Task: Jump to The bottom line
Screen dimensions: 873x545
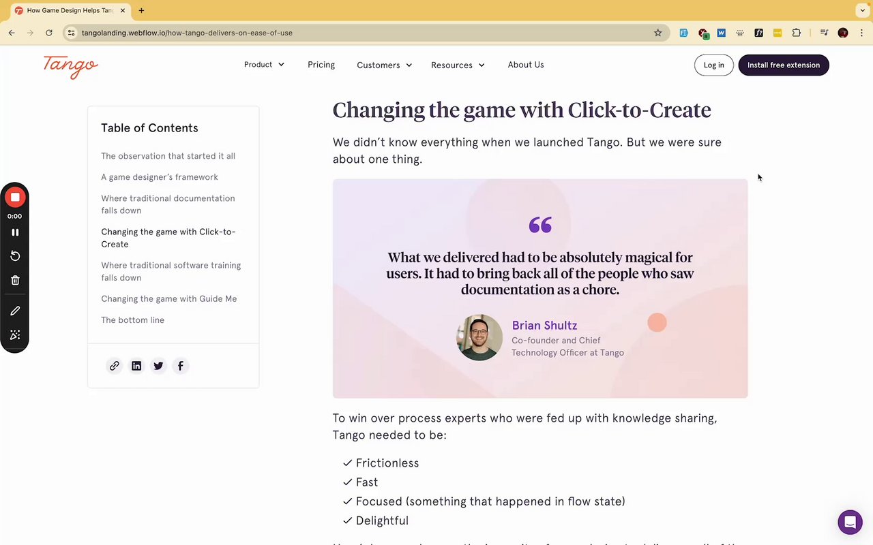Action: click(133, 320)
